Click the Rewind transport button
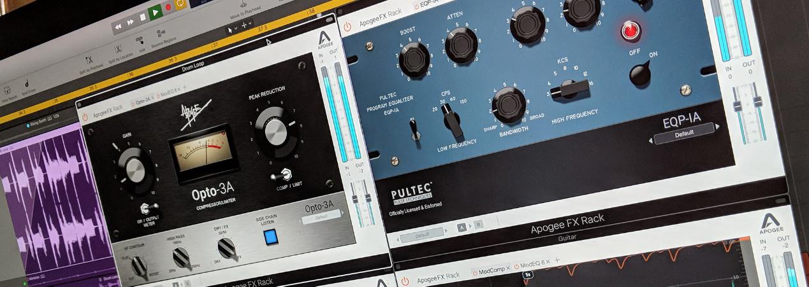 (x=117, y=27)
